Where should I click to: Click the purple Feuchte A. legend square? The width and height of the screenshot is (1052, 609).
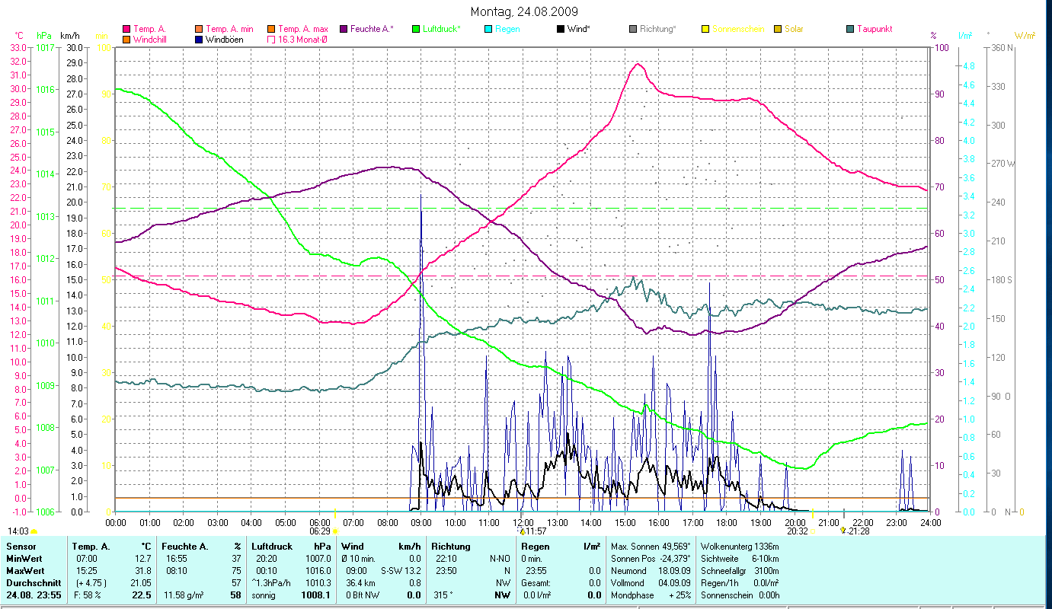point(343,29)
